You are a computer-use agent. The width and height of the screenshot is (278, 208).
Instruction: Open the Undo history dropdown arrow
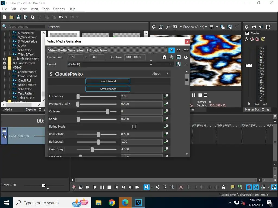pyautogui.click(x=66, y=17)
